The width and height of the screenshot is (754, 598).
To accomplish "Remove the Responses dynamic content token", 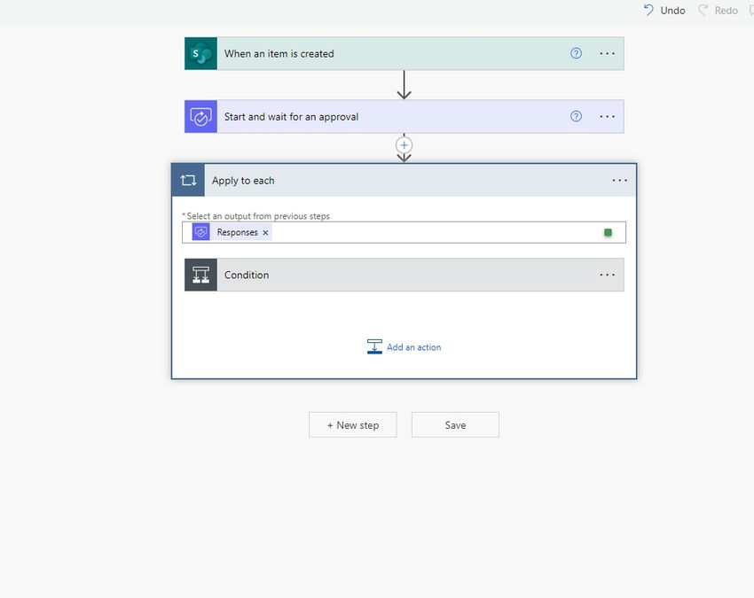I will point(265,231).
